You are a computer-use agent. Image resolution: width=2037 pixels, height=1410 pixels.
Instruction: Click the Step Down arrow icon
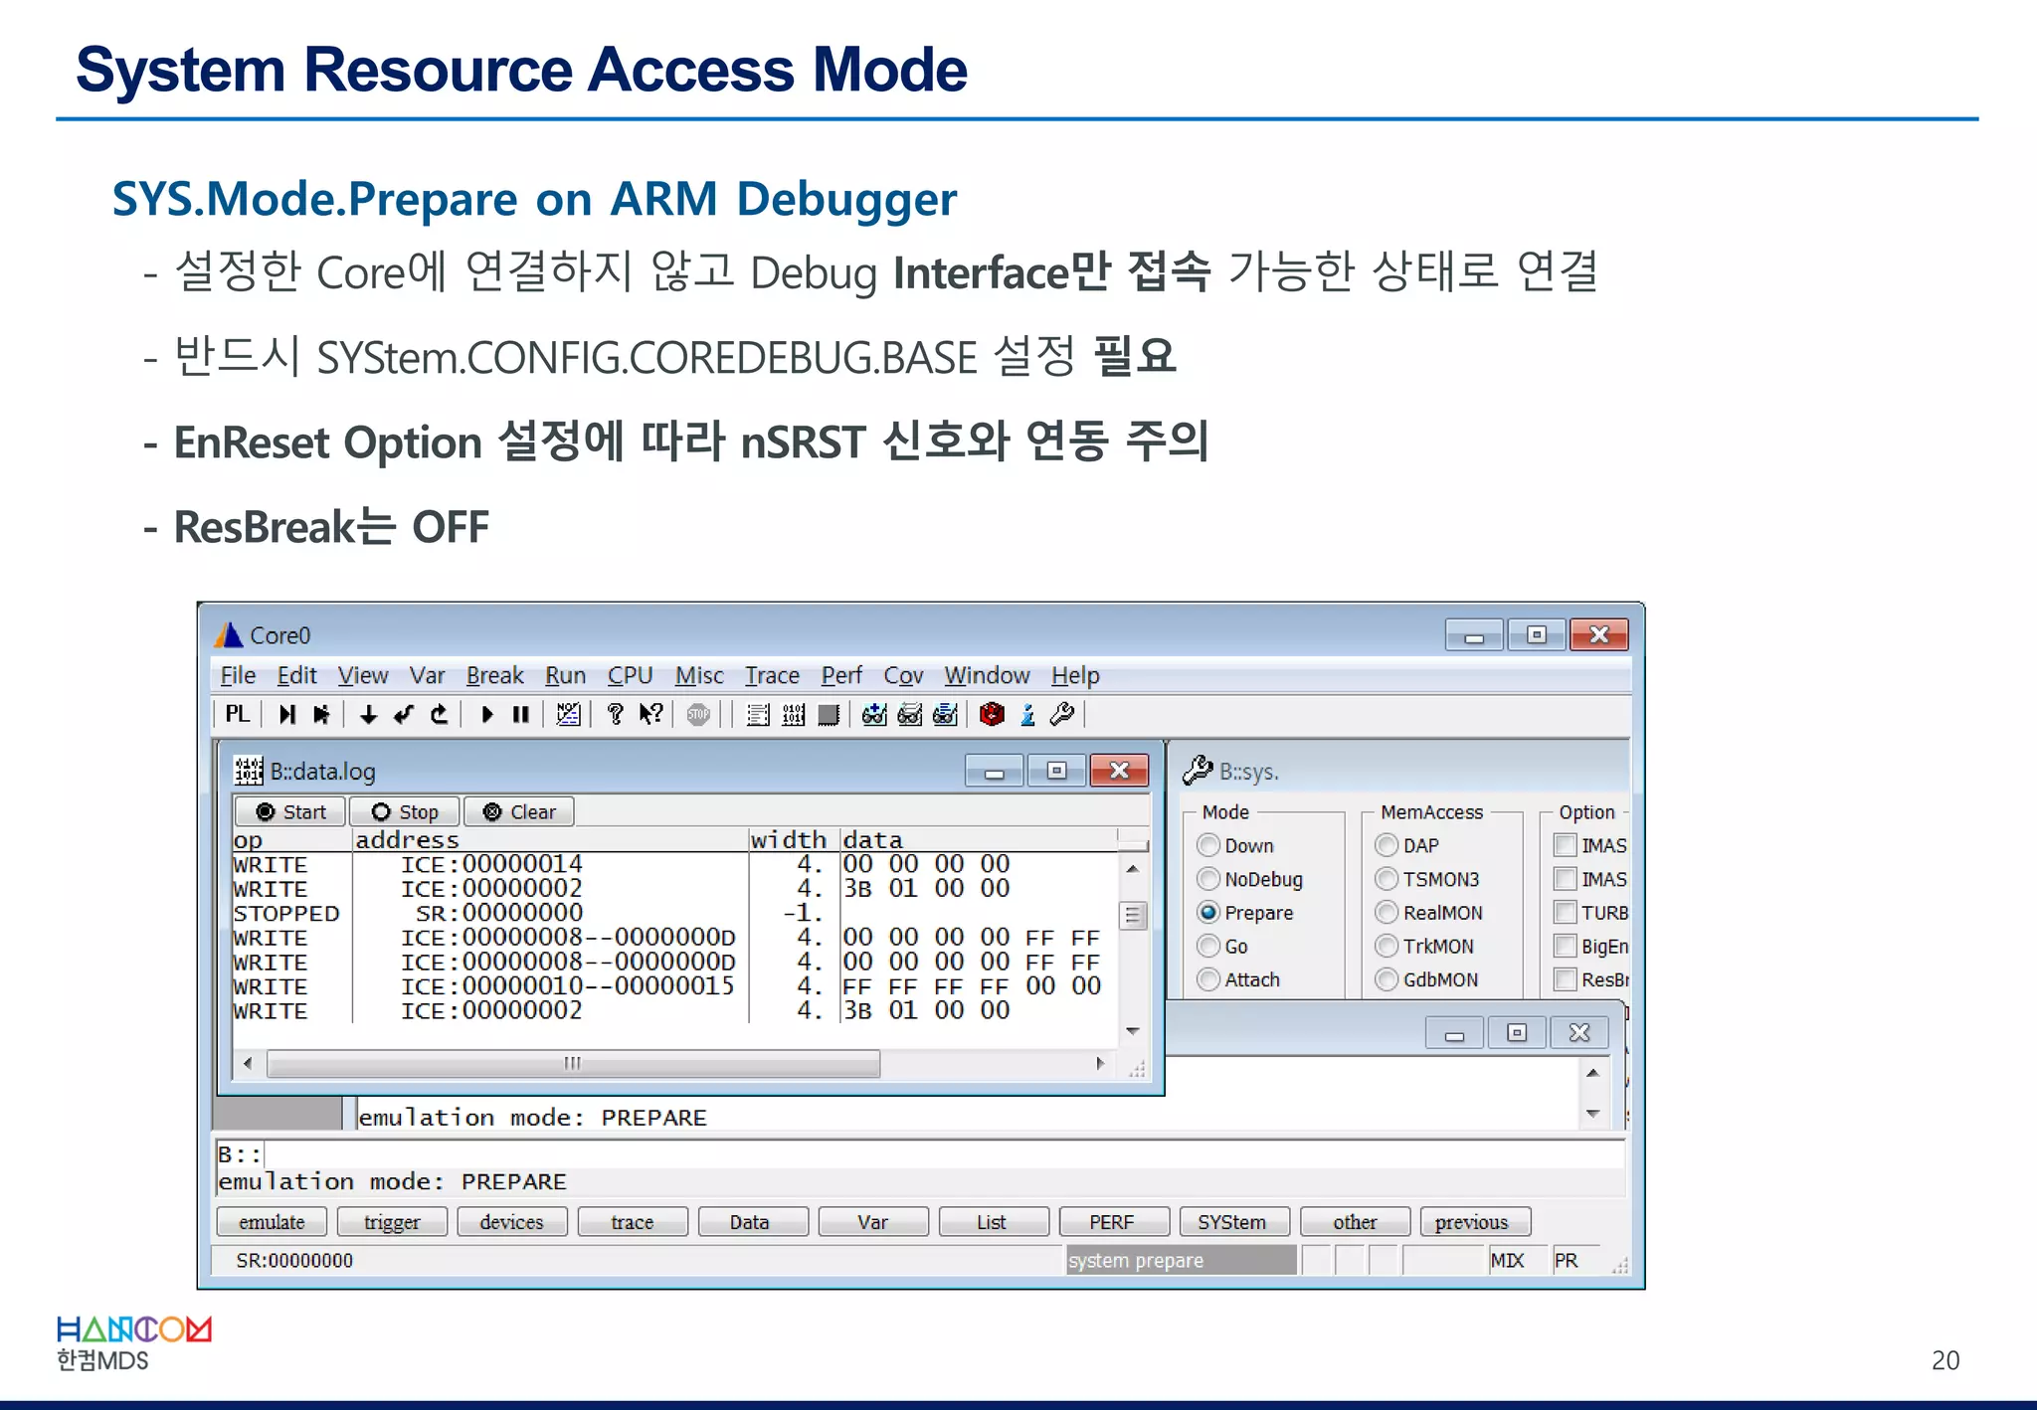[x=368, y=714]
